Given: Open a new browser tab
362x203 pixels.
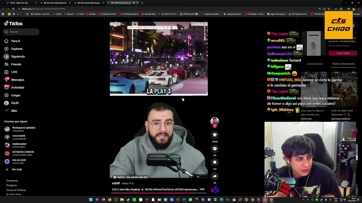Looking at the screenshot, I should pyautogui.click(x=142, y=3).
